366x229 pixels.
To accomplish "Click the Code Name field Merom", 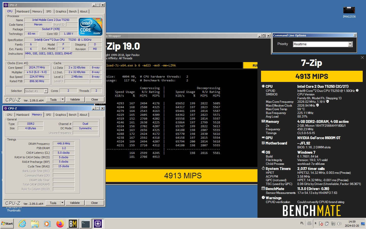I will [38, 24].
